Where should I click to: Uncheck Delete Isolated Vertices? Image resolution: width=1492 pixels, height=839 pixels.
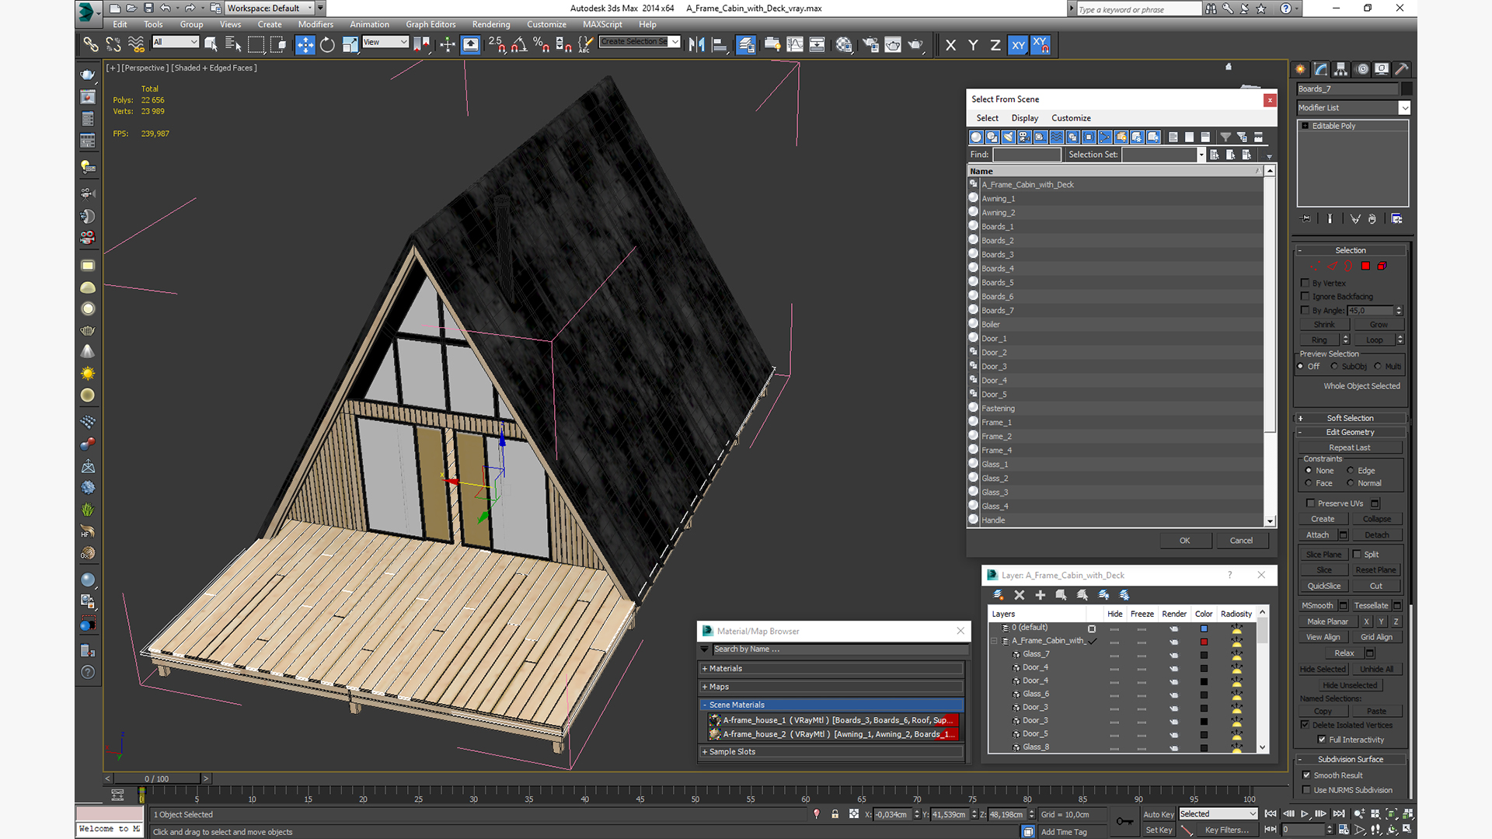point(1305,725)
